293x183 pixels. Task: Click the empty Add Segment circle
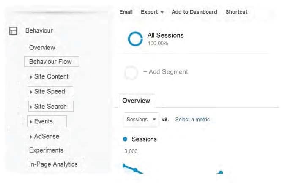click(x=131, y=72)
